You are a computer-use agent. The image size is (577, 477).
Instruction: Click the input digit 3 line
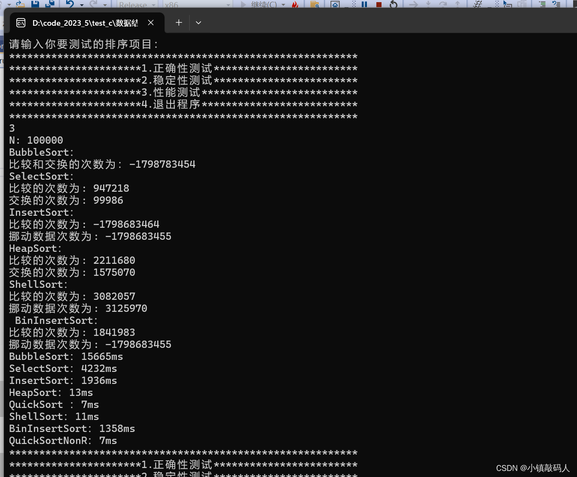(12, 128)
